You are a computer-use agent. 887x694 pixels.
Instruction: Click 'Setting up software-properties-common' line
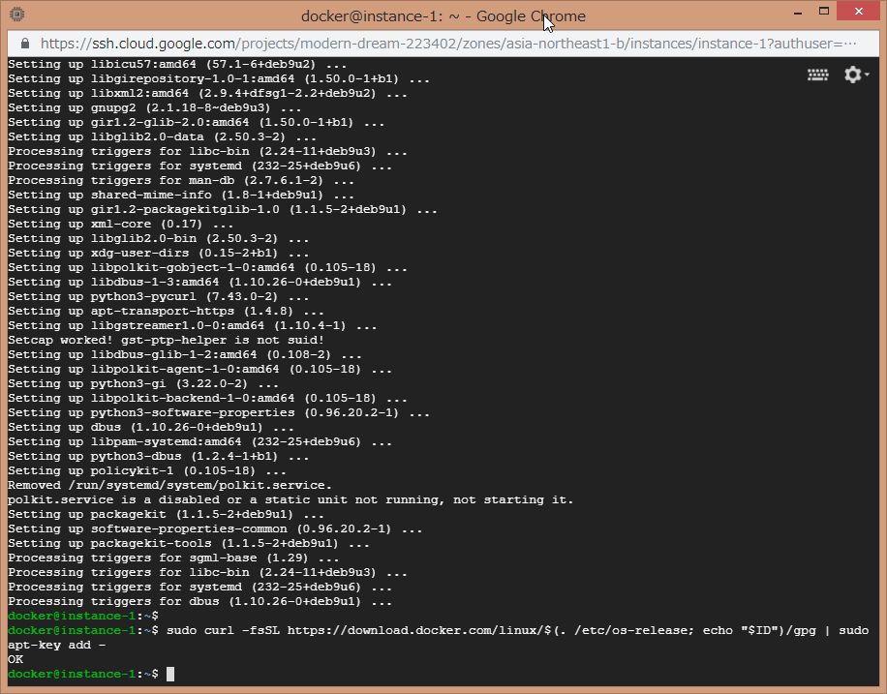click(x=215, y=528)
